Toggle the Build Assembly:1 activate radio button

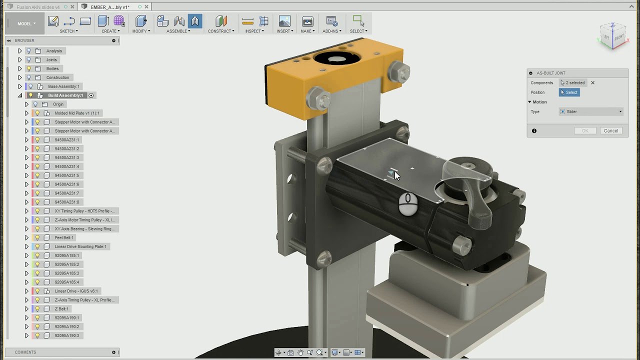point(91,95)
